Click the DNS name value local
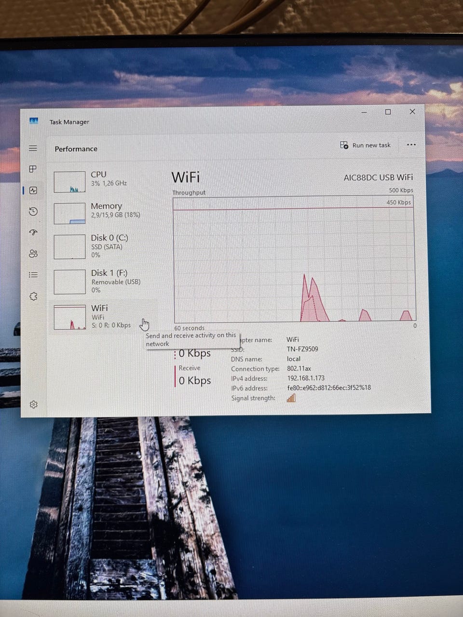Screen dimensions: 463x617 click(294, 359)
